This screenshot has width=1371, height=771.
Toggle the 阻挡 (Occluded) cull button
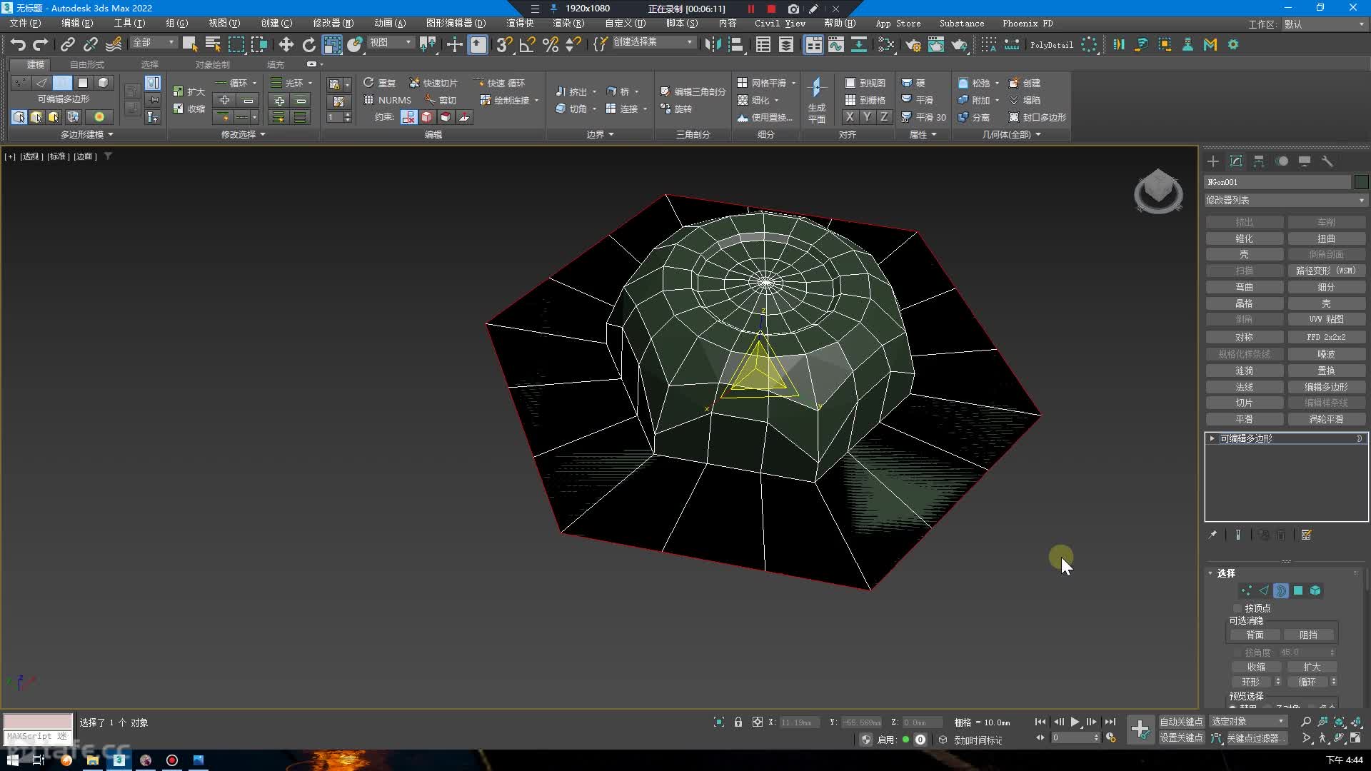[x=1308, y=635]
